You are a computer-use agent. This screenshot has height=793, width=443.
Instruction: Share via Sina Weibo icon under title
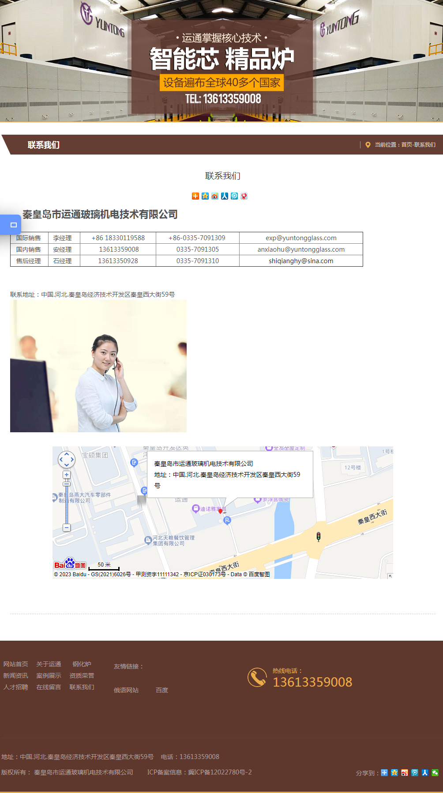pyautogui.click(x=215, y=196)
